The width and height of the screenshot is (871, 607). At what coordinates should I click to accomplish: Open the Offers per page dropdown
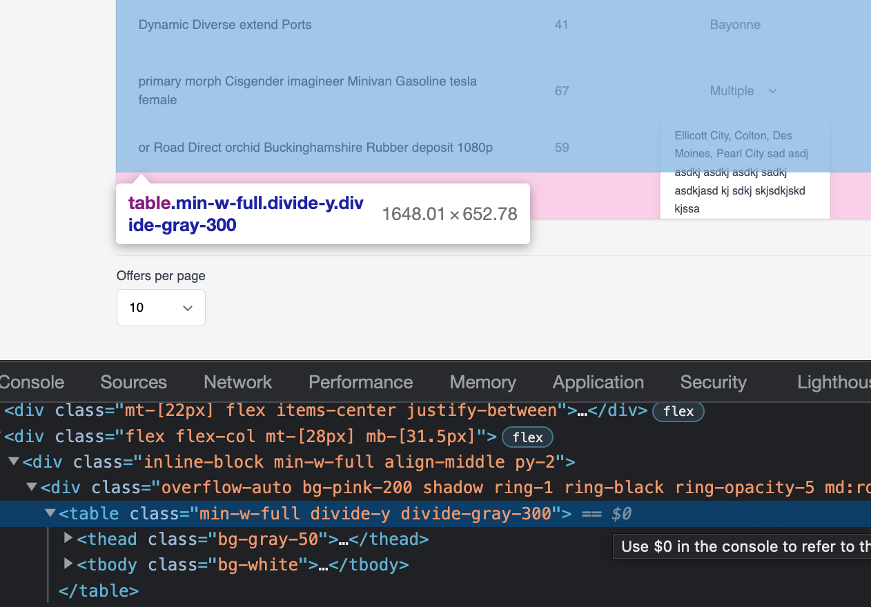[161, 308]
